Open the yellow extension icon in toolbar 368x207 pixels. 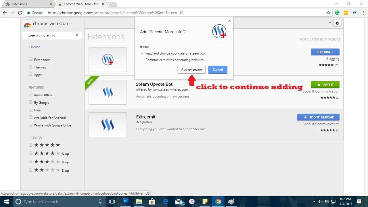[346, 13]
